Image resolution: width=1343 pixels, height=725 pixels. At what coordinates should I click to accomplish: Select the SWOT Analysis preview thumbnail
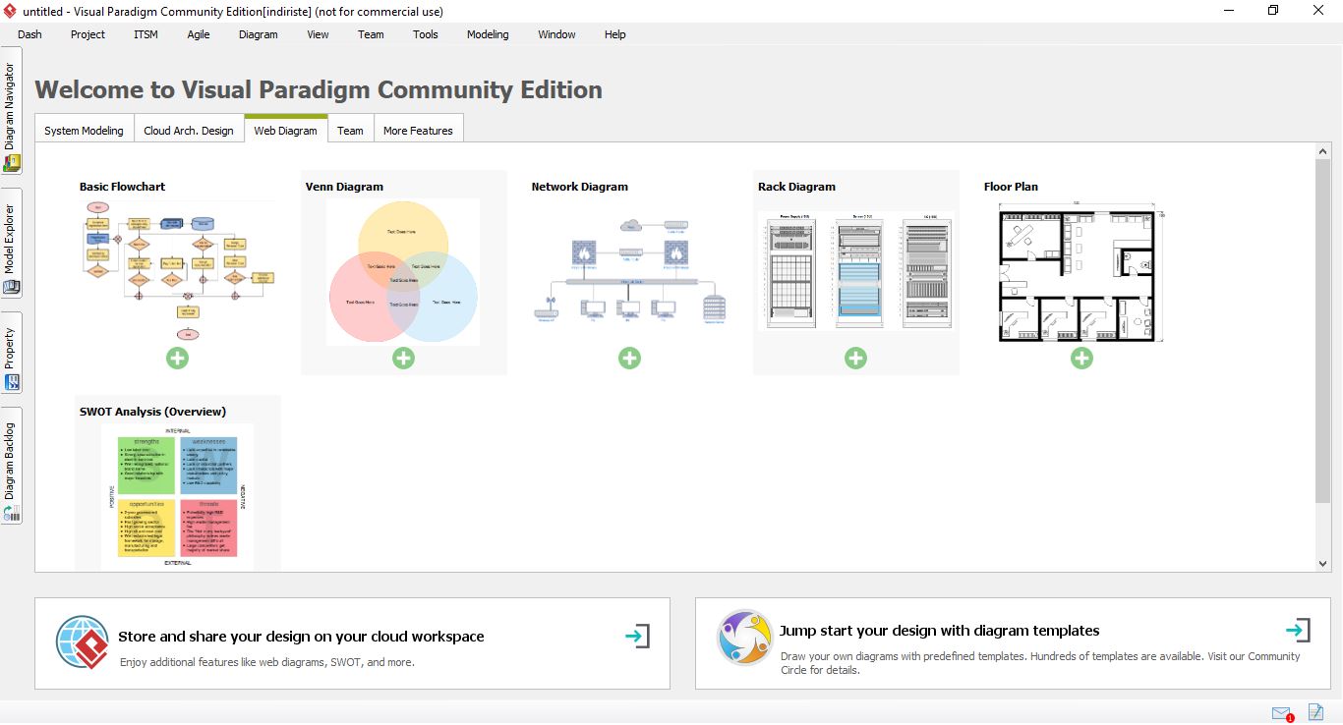click(x=177, y=496)
